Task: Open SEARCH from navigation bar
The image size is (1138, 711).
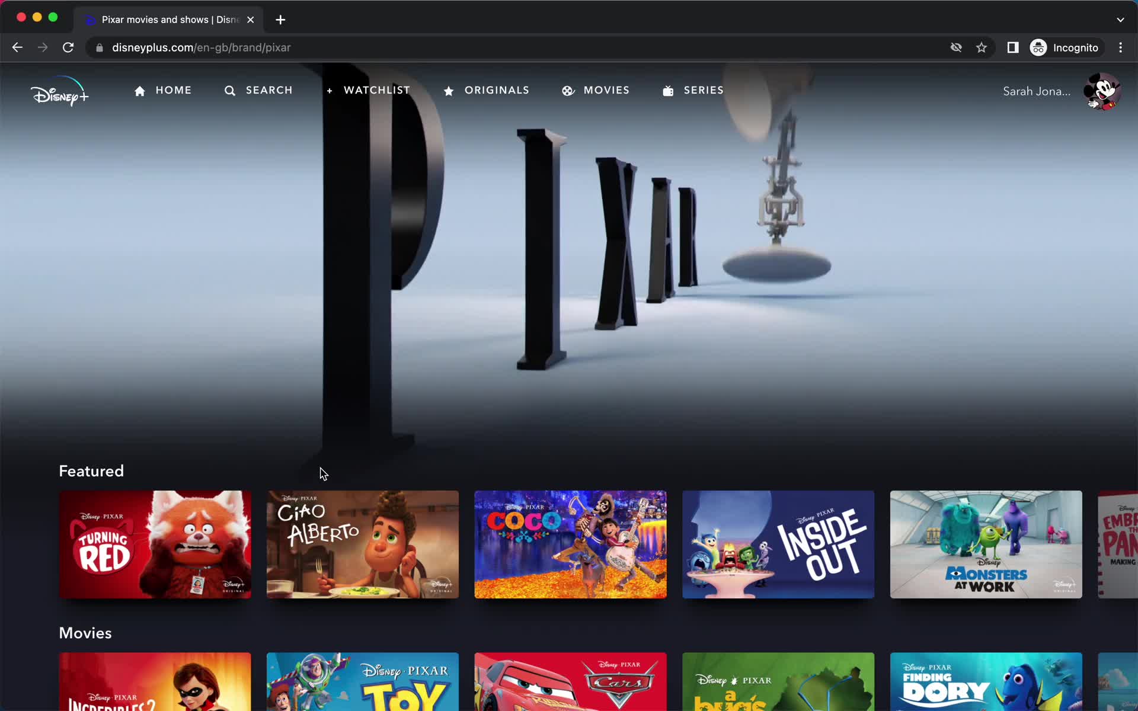Action: click(269, 90)
